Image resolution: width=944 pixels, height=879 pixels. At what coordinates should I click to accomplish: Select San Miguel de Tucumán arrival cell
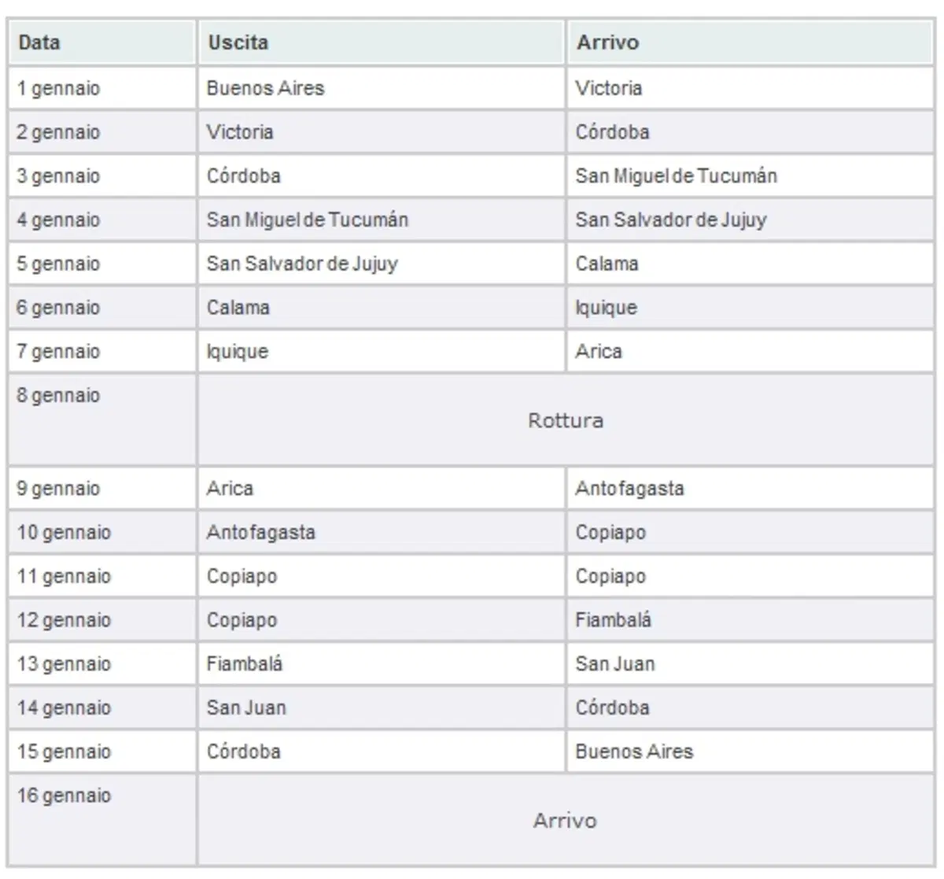tap(750, 175)
